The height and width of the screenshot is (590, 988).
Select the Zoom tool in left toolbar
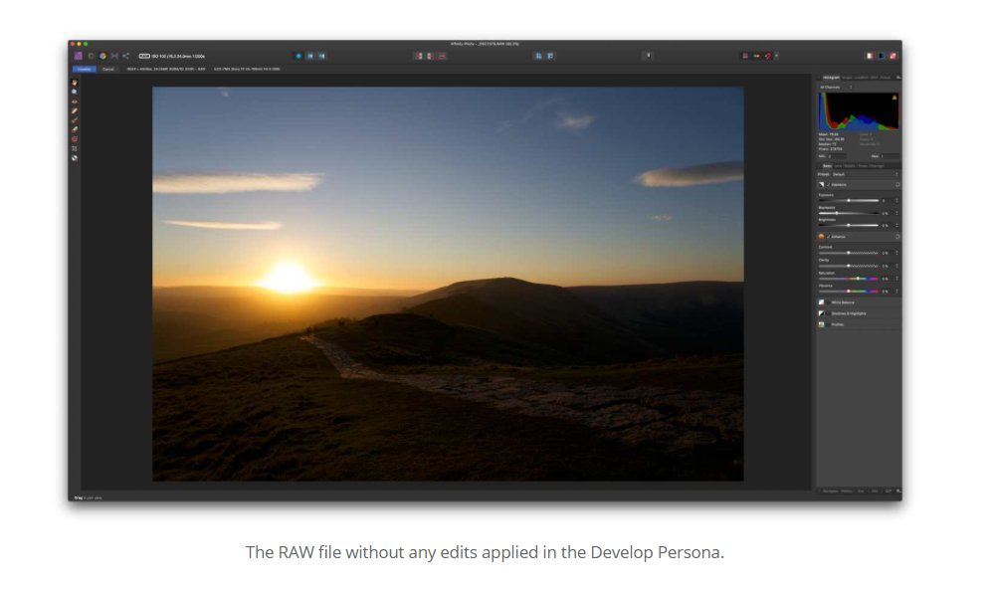(x=75, y=92)
